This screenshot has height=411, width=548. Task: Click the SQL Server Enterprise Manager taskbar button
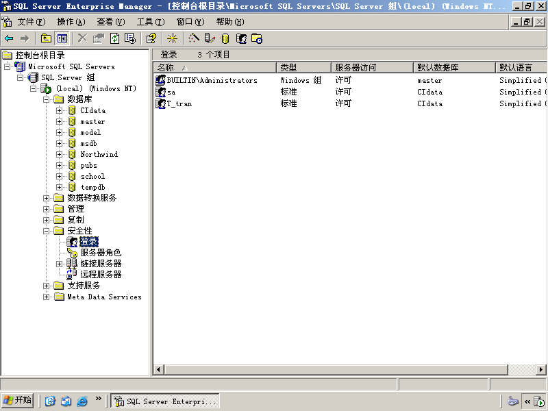[x=165, y=401]
